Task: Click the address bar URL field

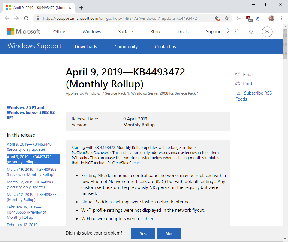Action: pos(120,18)
